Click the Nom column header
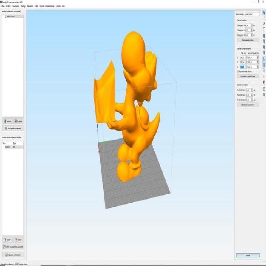This screenshot has width=266, height=266. tap(4, 143)
